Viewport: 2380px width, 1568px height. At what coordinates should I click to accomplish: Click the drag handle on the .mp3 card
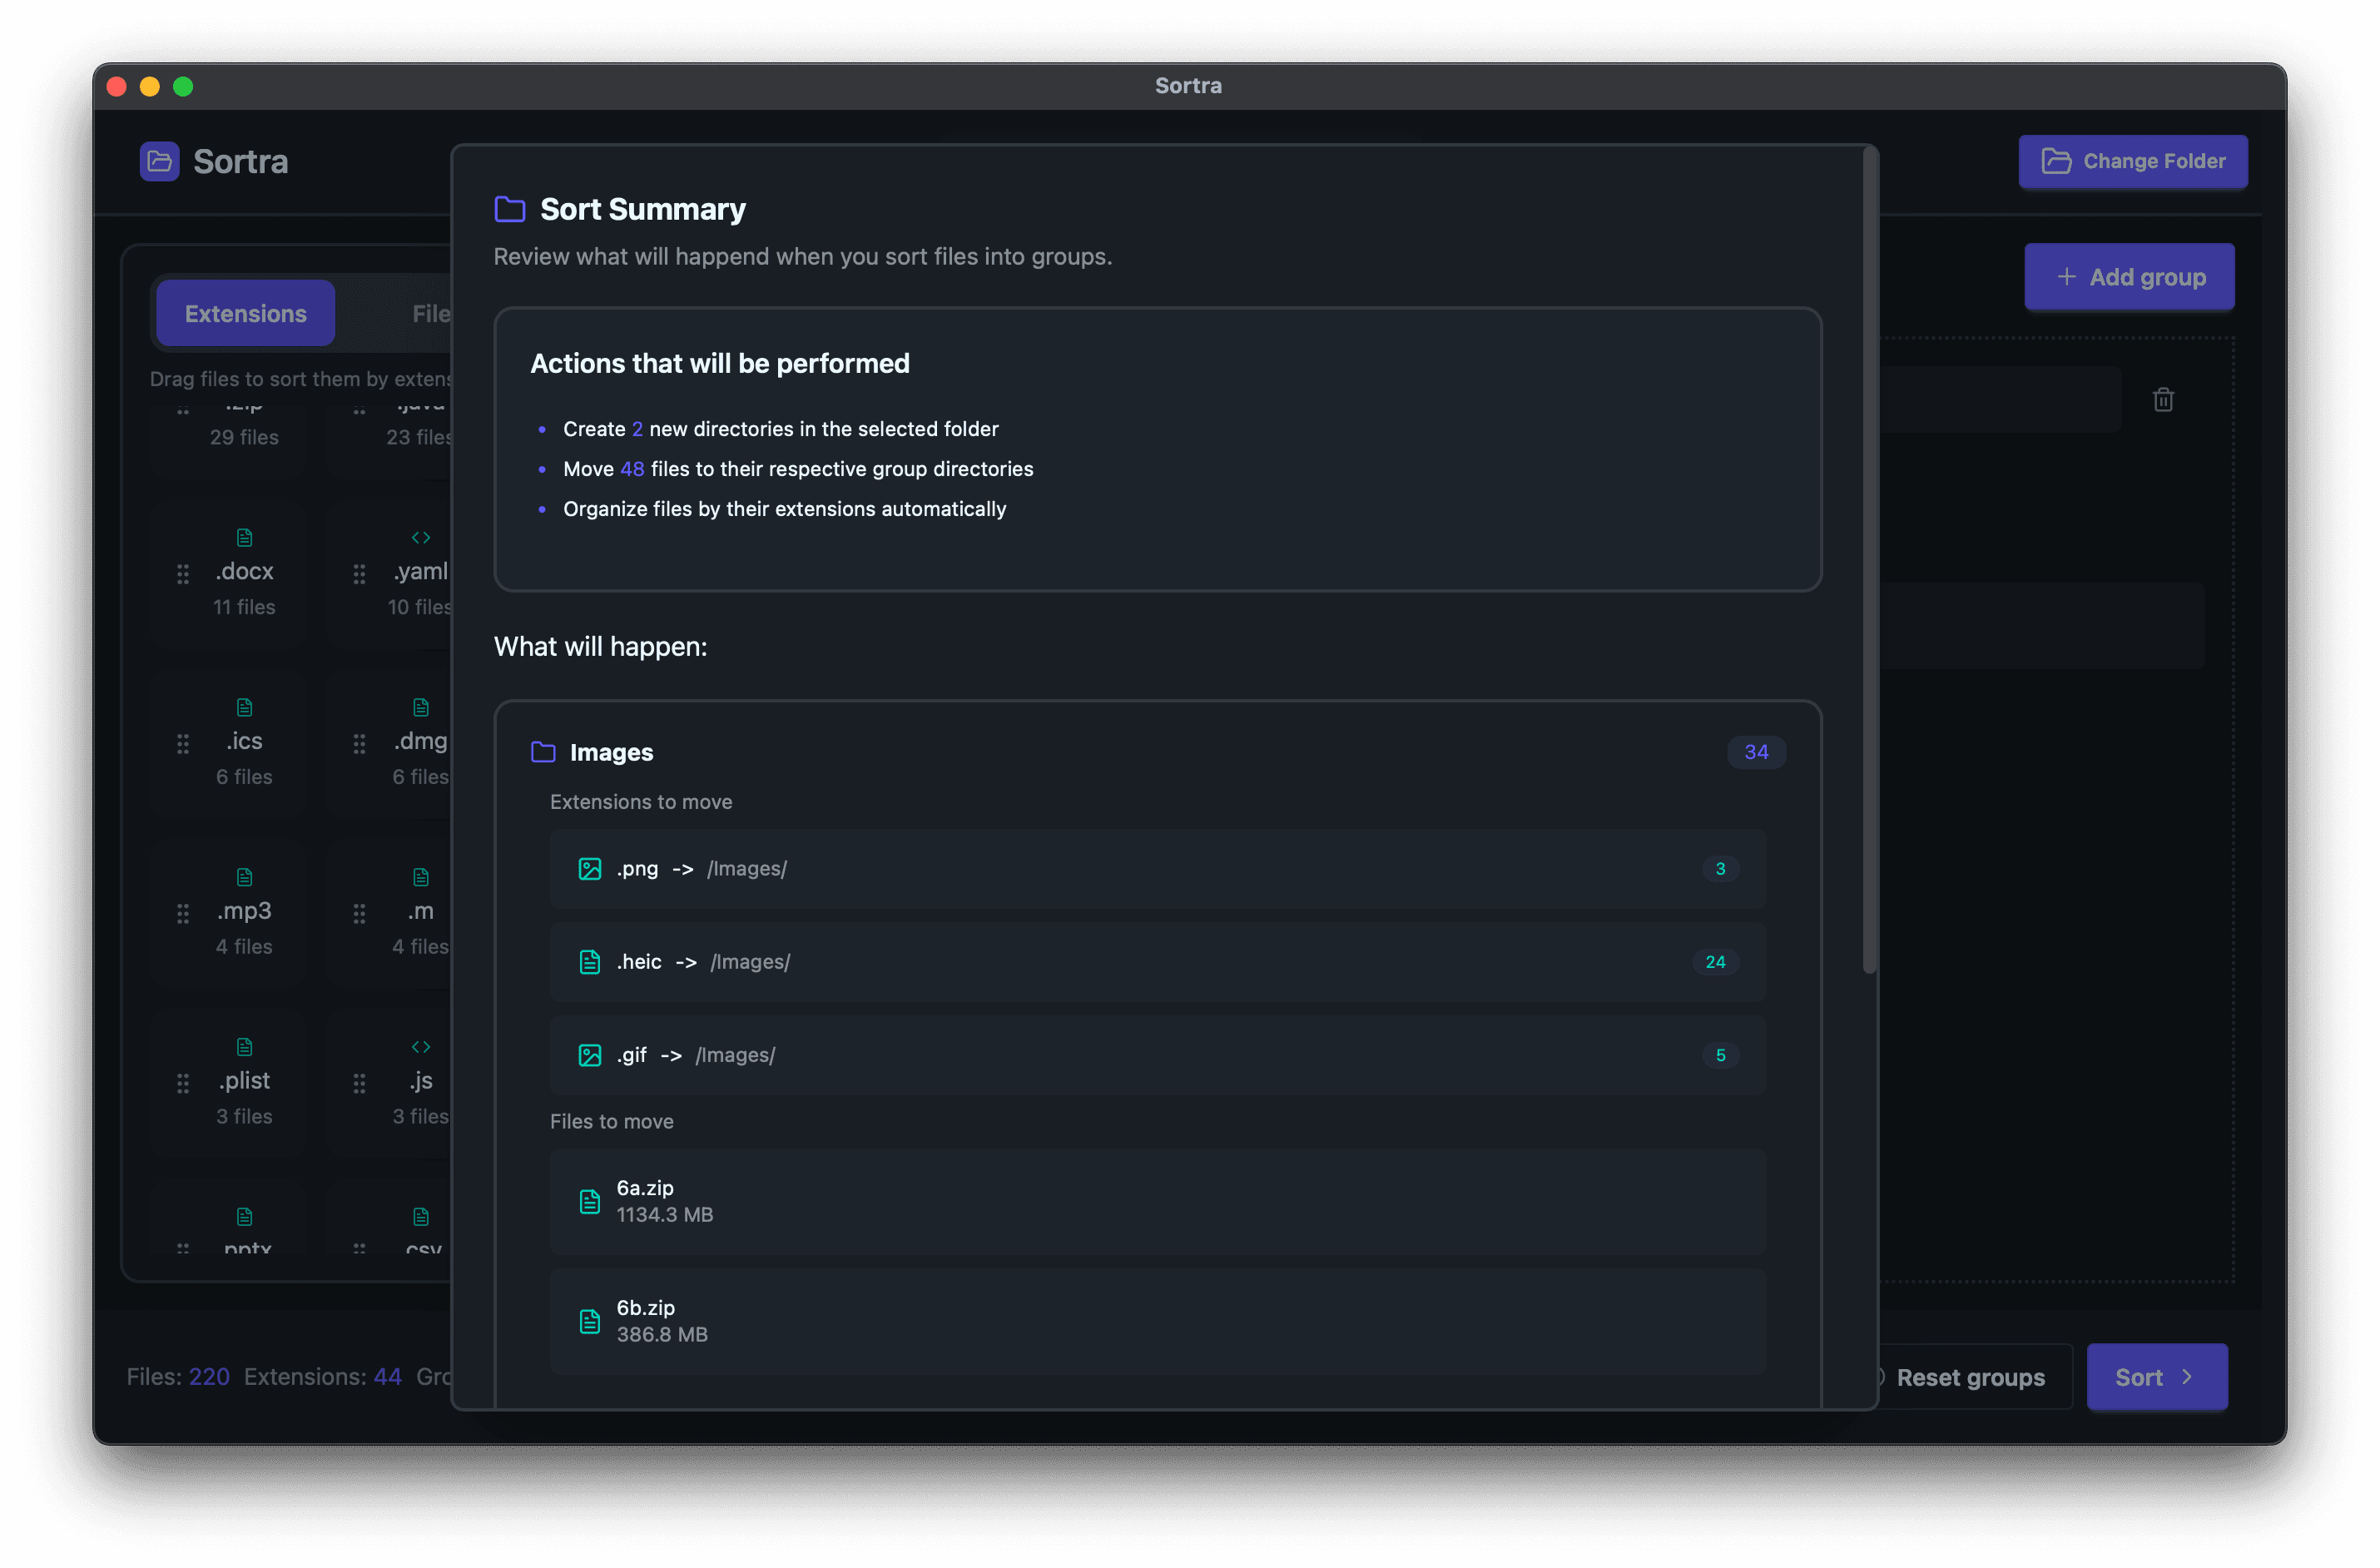coord(182,913)
